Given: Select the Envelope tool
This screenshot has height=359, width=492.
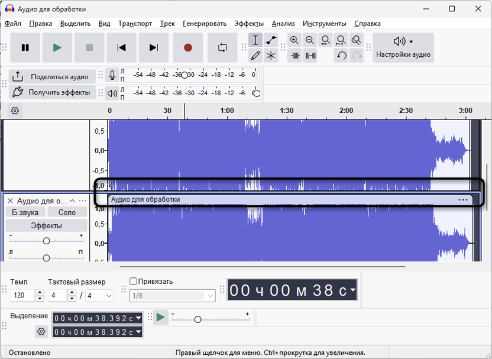Looking at the screenshot, I should pos(271,40).
